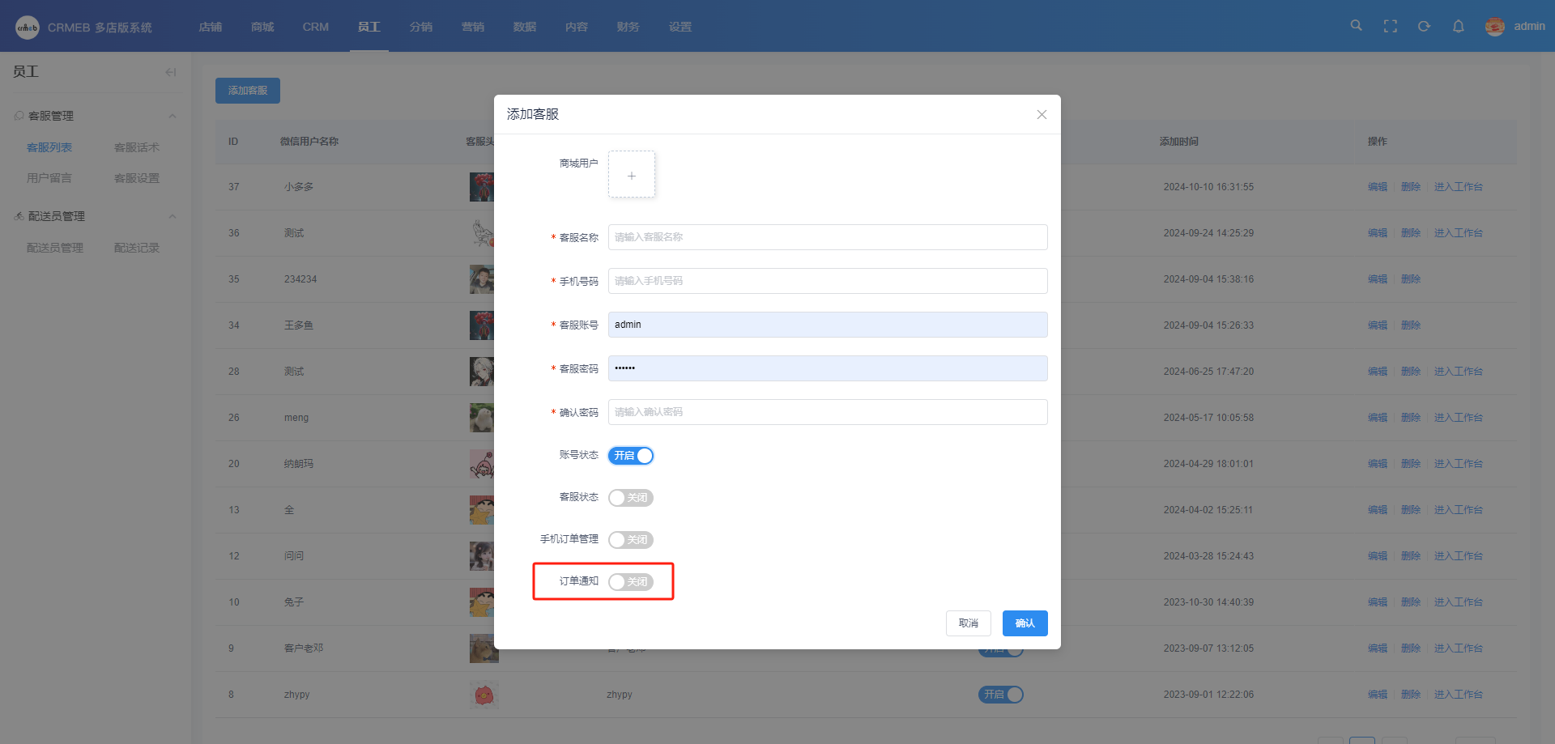Switch to the 营销 top menu
The height and width of the screenshot is (744, 1555).
(473, 27)
